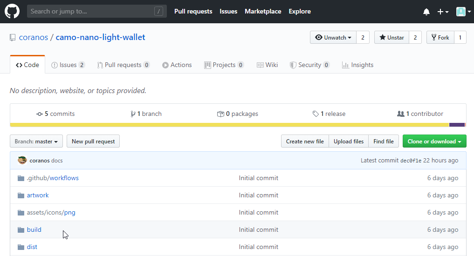The width and height of the screenshot is (474, 256).
Task: View the 0 packages page
Action: tap(238, 114)
